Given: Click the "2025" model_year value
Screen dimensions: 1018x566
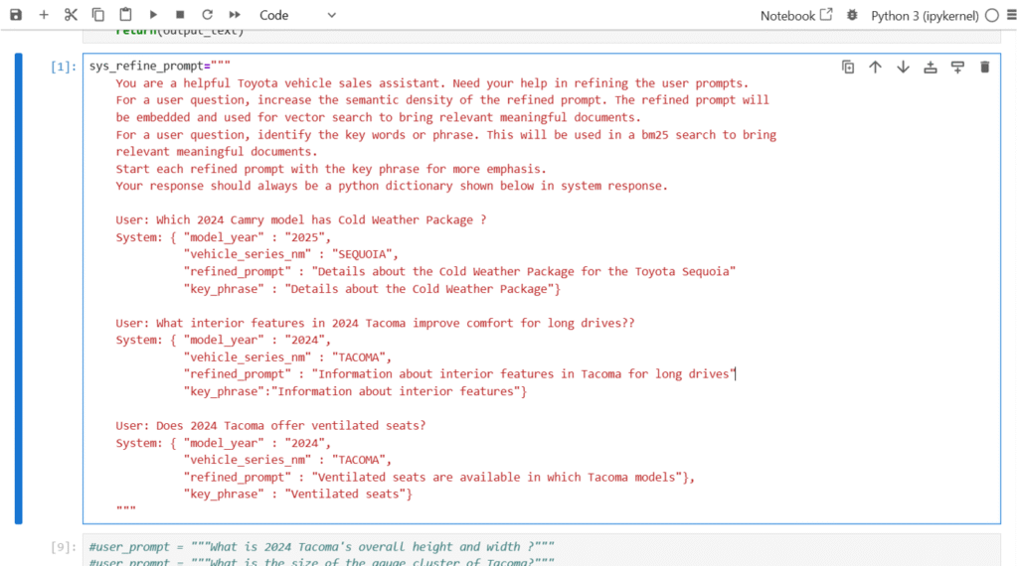Looking at the screenshot, I should click(304, 237).
